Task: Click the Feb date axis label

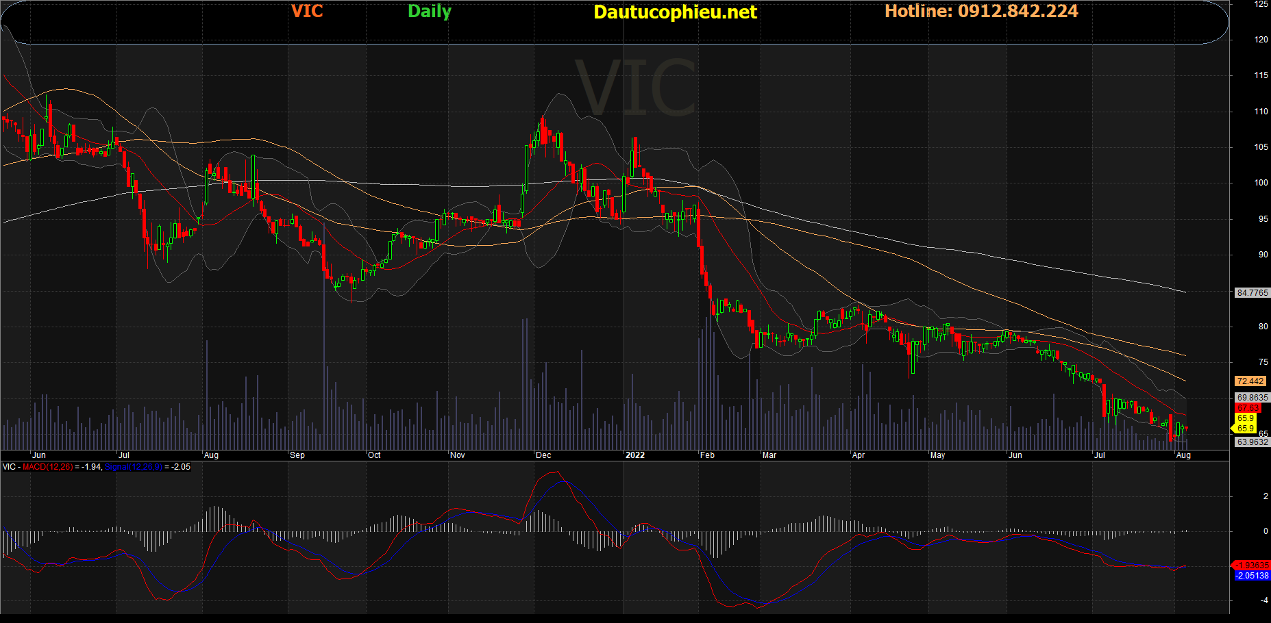Action: tap(708, 455)
